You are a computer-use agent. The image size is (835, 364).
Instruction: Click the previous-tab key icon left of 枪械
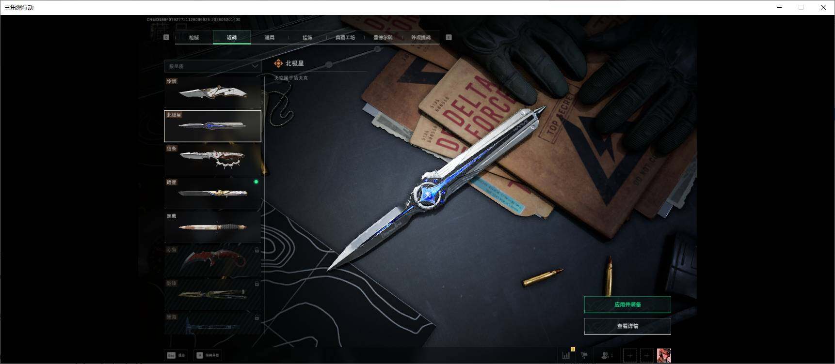[x=166, y=37]
